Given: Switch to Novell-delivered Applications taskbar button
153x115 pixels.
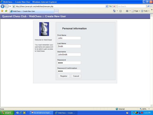Looking at the screenshot, I should 41,113.
